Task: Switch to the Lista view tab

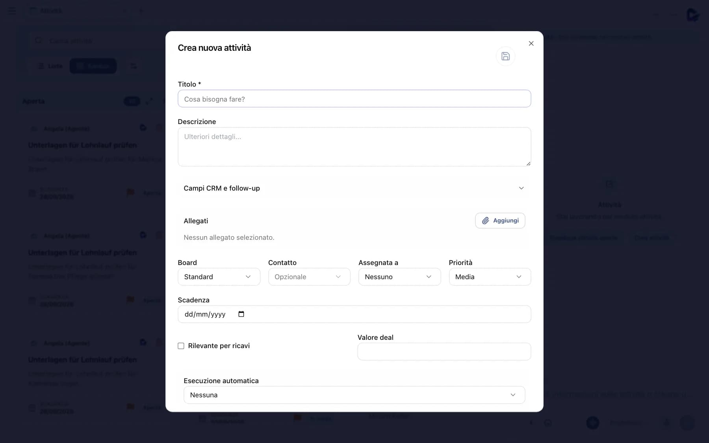Action: [x=50, y=66]
